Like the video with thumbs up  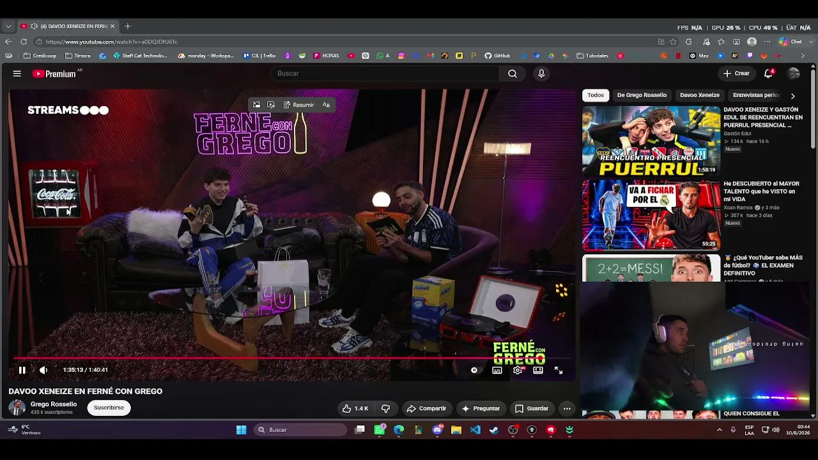click(355, 408)
